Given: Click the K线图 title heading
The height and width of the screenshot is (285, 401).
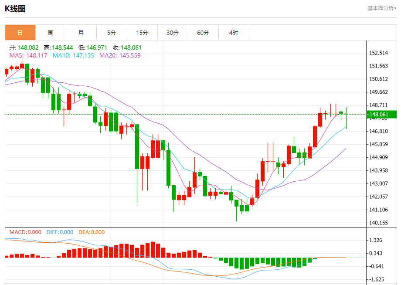Looking at the screenshot, I should tap(15, 8).
